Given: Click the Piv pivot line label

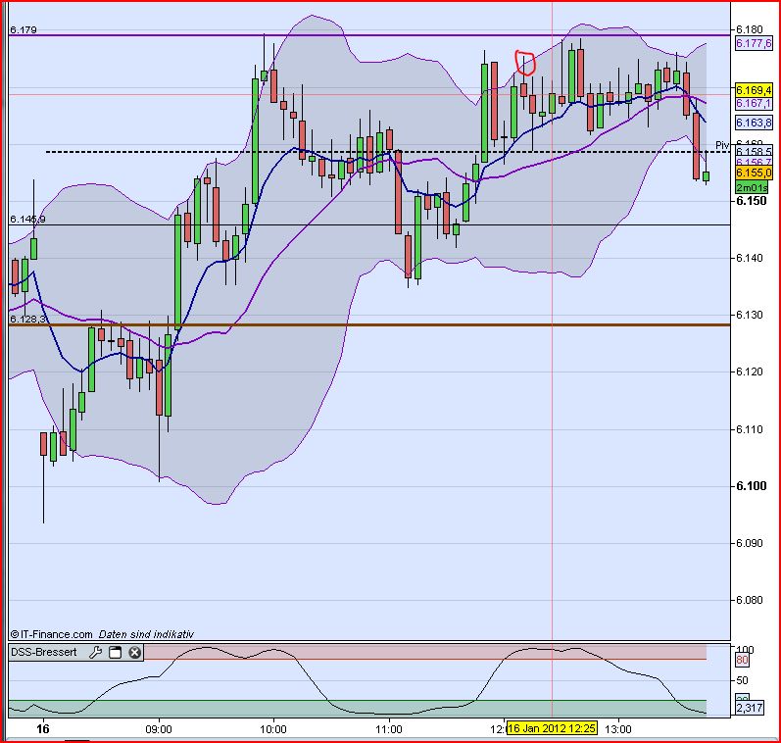Looking at the screenshot, I should (722, 145).
